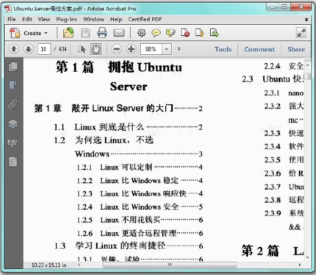This screenshot has width=316, height=275.
Task: Click the Print icon
Action: [x=102, y=33]
